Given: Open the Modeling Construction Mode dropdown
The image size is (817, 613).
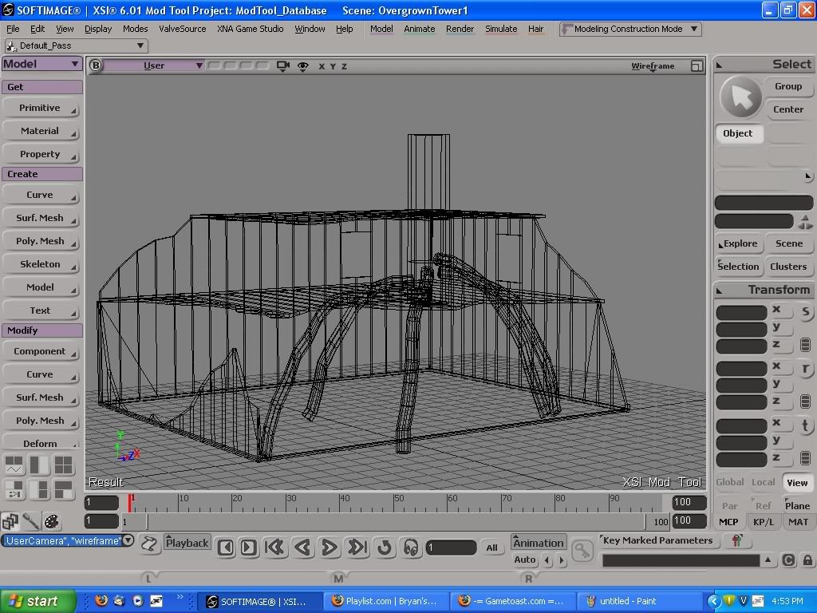Looking at the screenshot, I should [x=630, y=30].
